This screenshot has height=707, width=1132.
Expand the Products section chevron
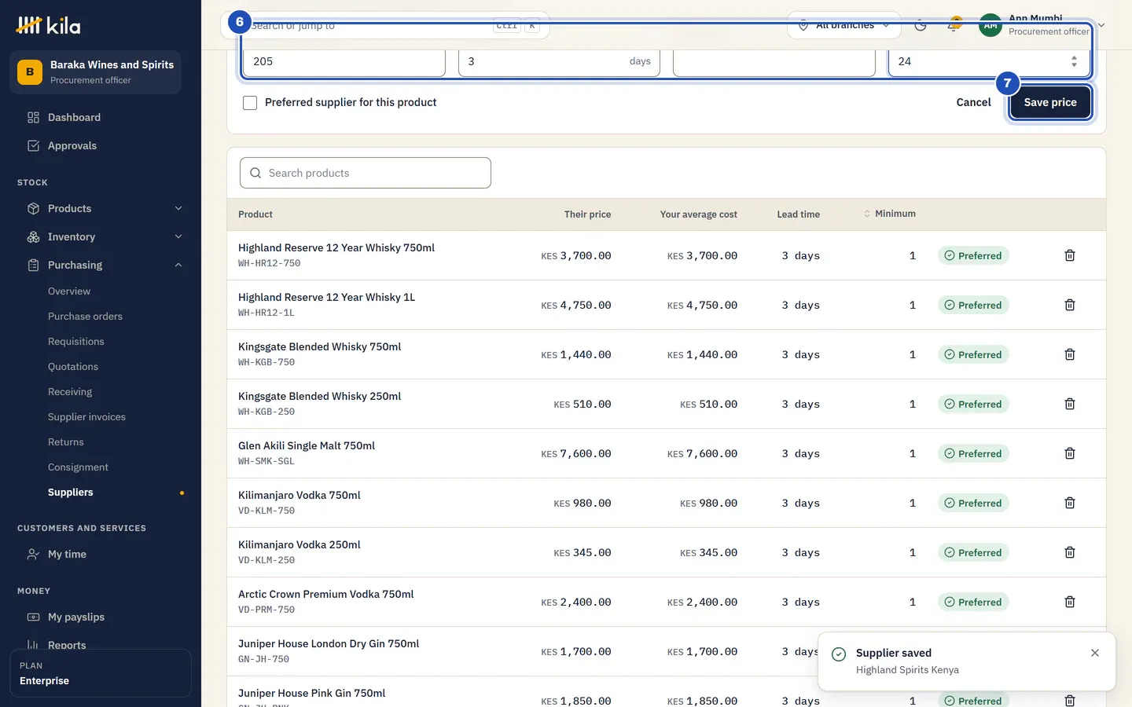(x=178, y=209)
